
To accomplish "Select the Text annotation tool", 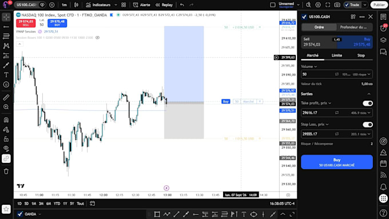I will (6, 75).
